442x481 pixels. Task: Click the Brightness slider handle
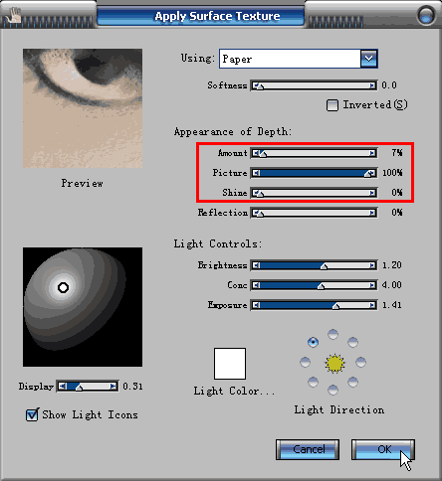(324, 266)
